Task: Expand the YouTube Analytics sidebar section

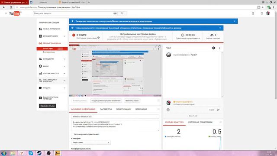Action: click(x=64, y=73)
